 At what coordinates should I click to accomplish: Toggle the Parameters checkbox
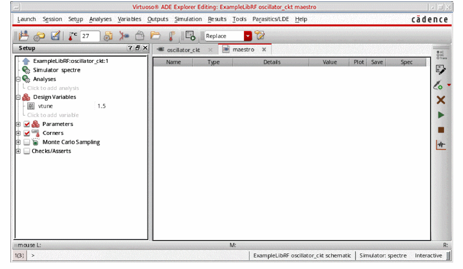click(27, 124)
